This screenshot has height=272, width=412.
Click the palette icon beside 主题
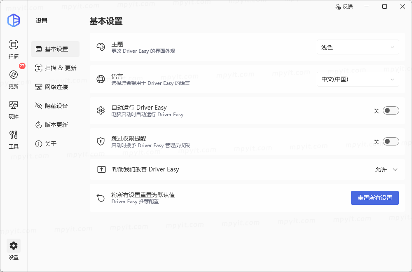click(101, 47)
